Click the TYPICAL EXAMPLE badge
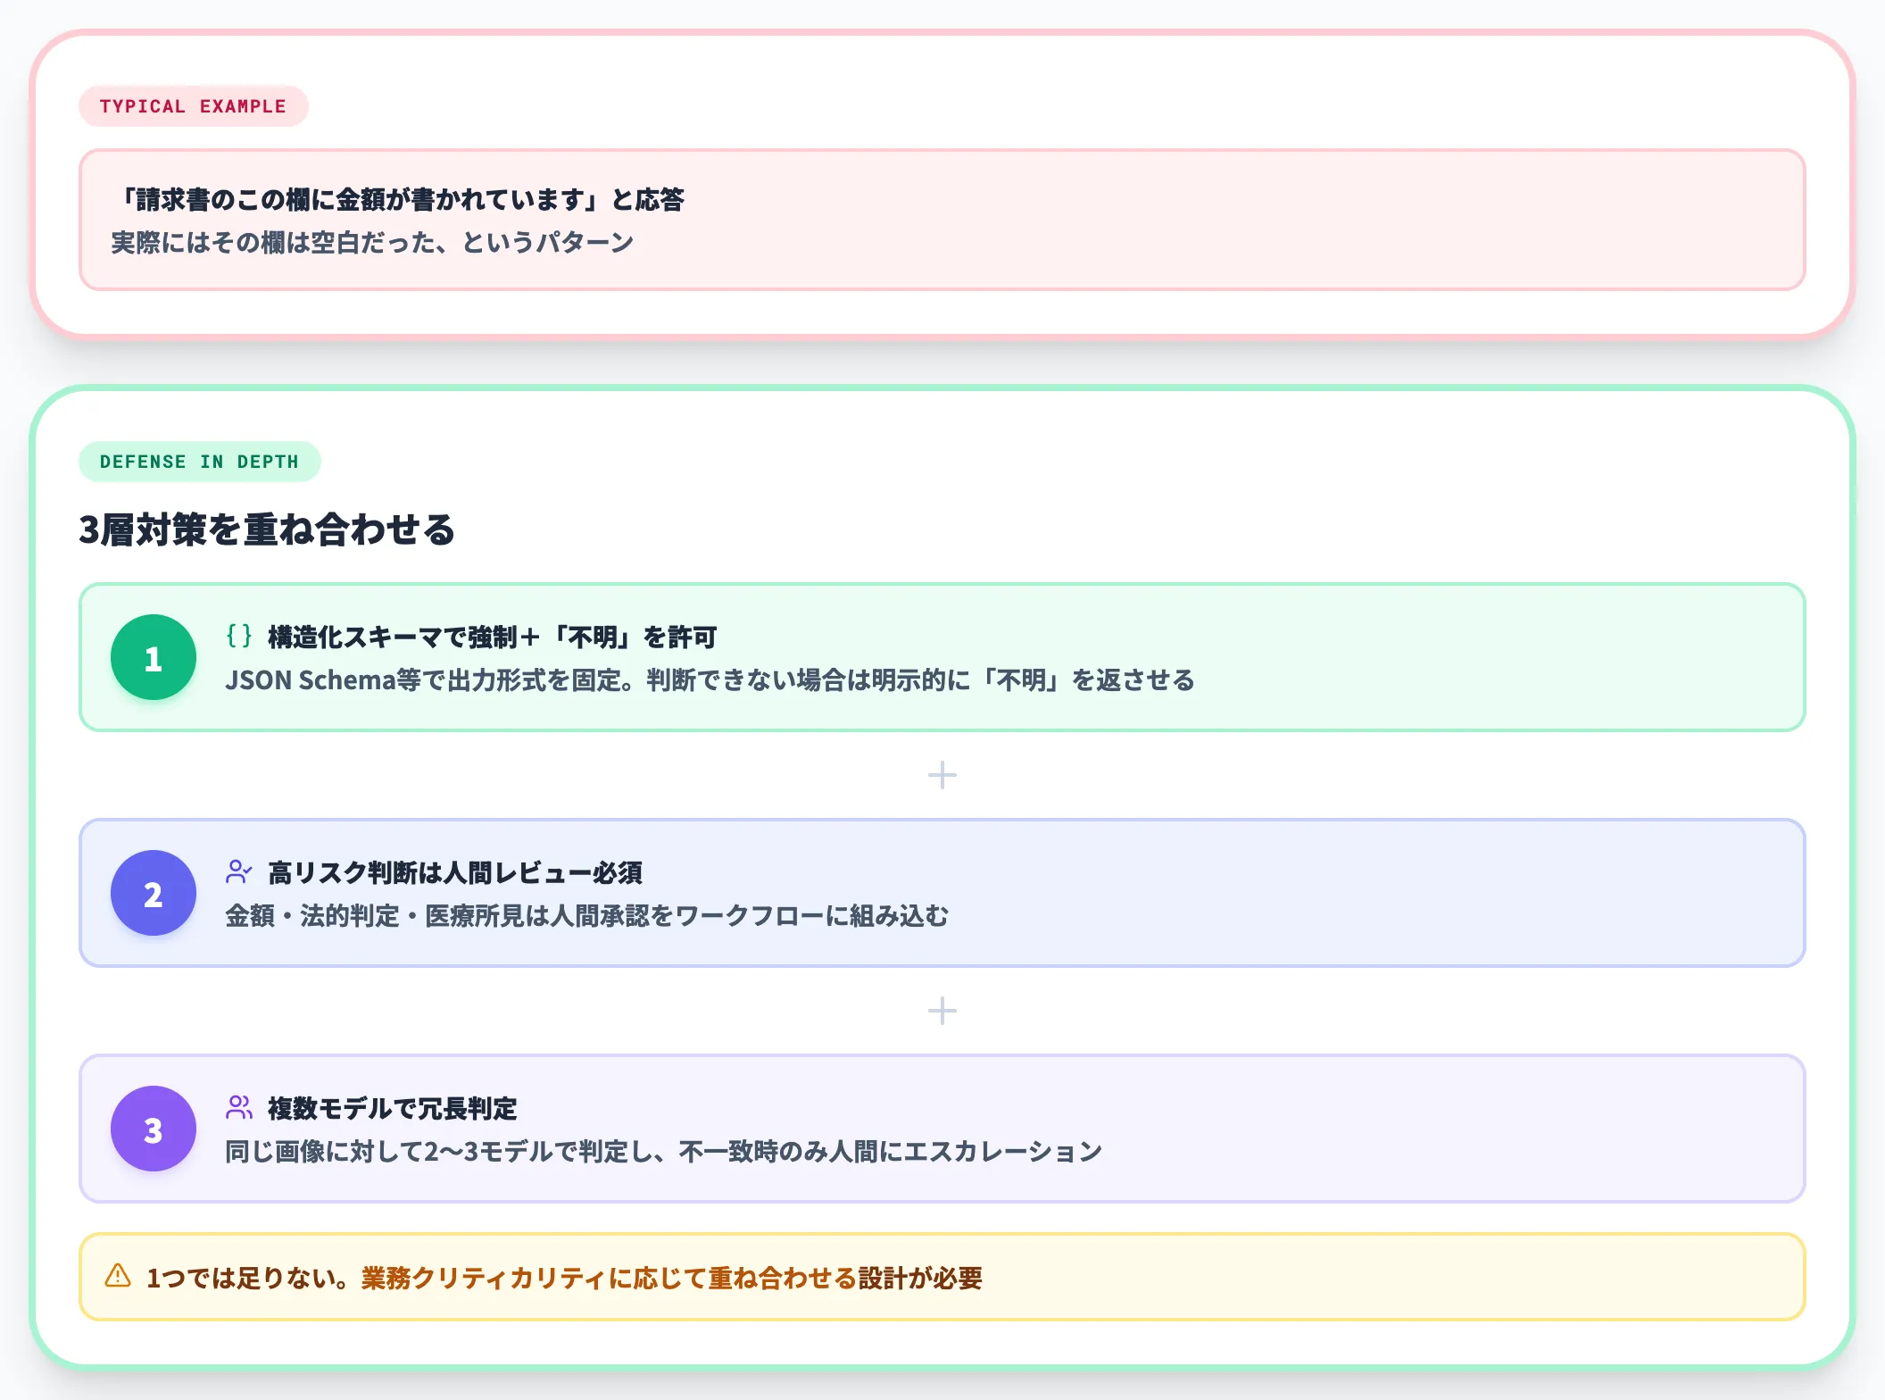The image size is (1885, 1400). coord(194,106)
